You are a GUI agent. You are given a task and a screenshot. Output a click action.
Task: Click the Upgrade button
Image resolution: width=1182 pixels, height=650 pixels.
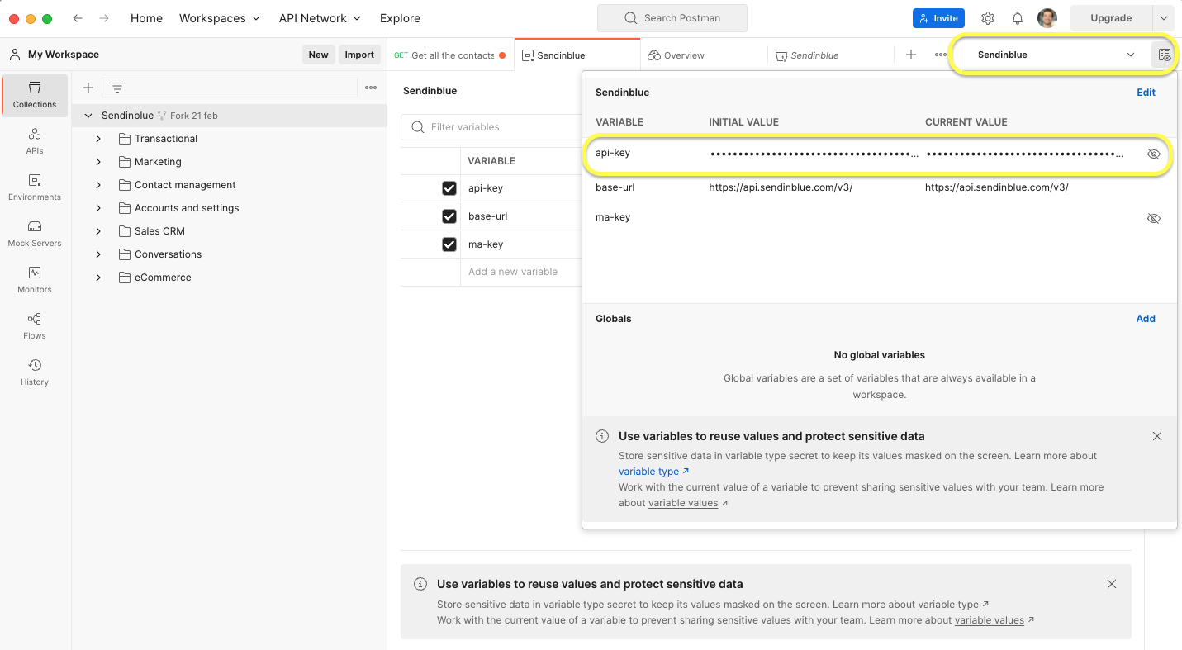click(1111, 18)
